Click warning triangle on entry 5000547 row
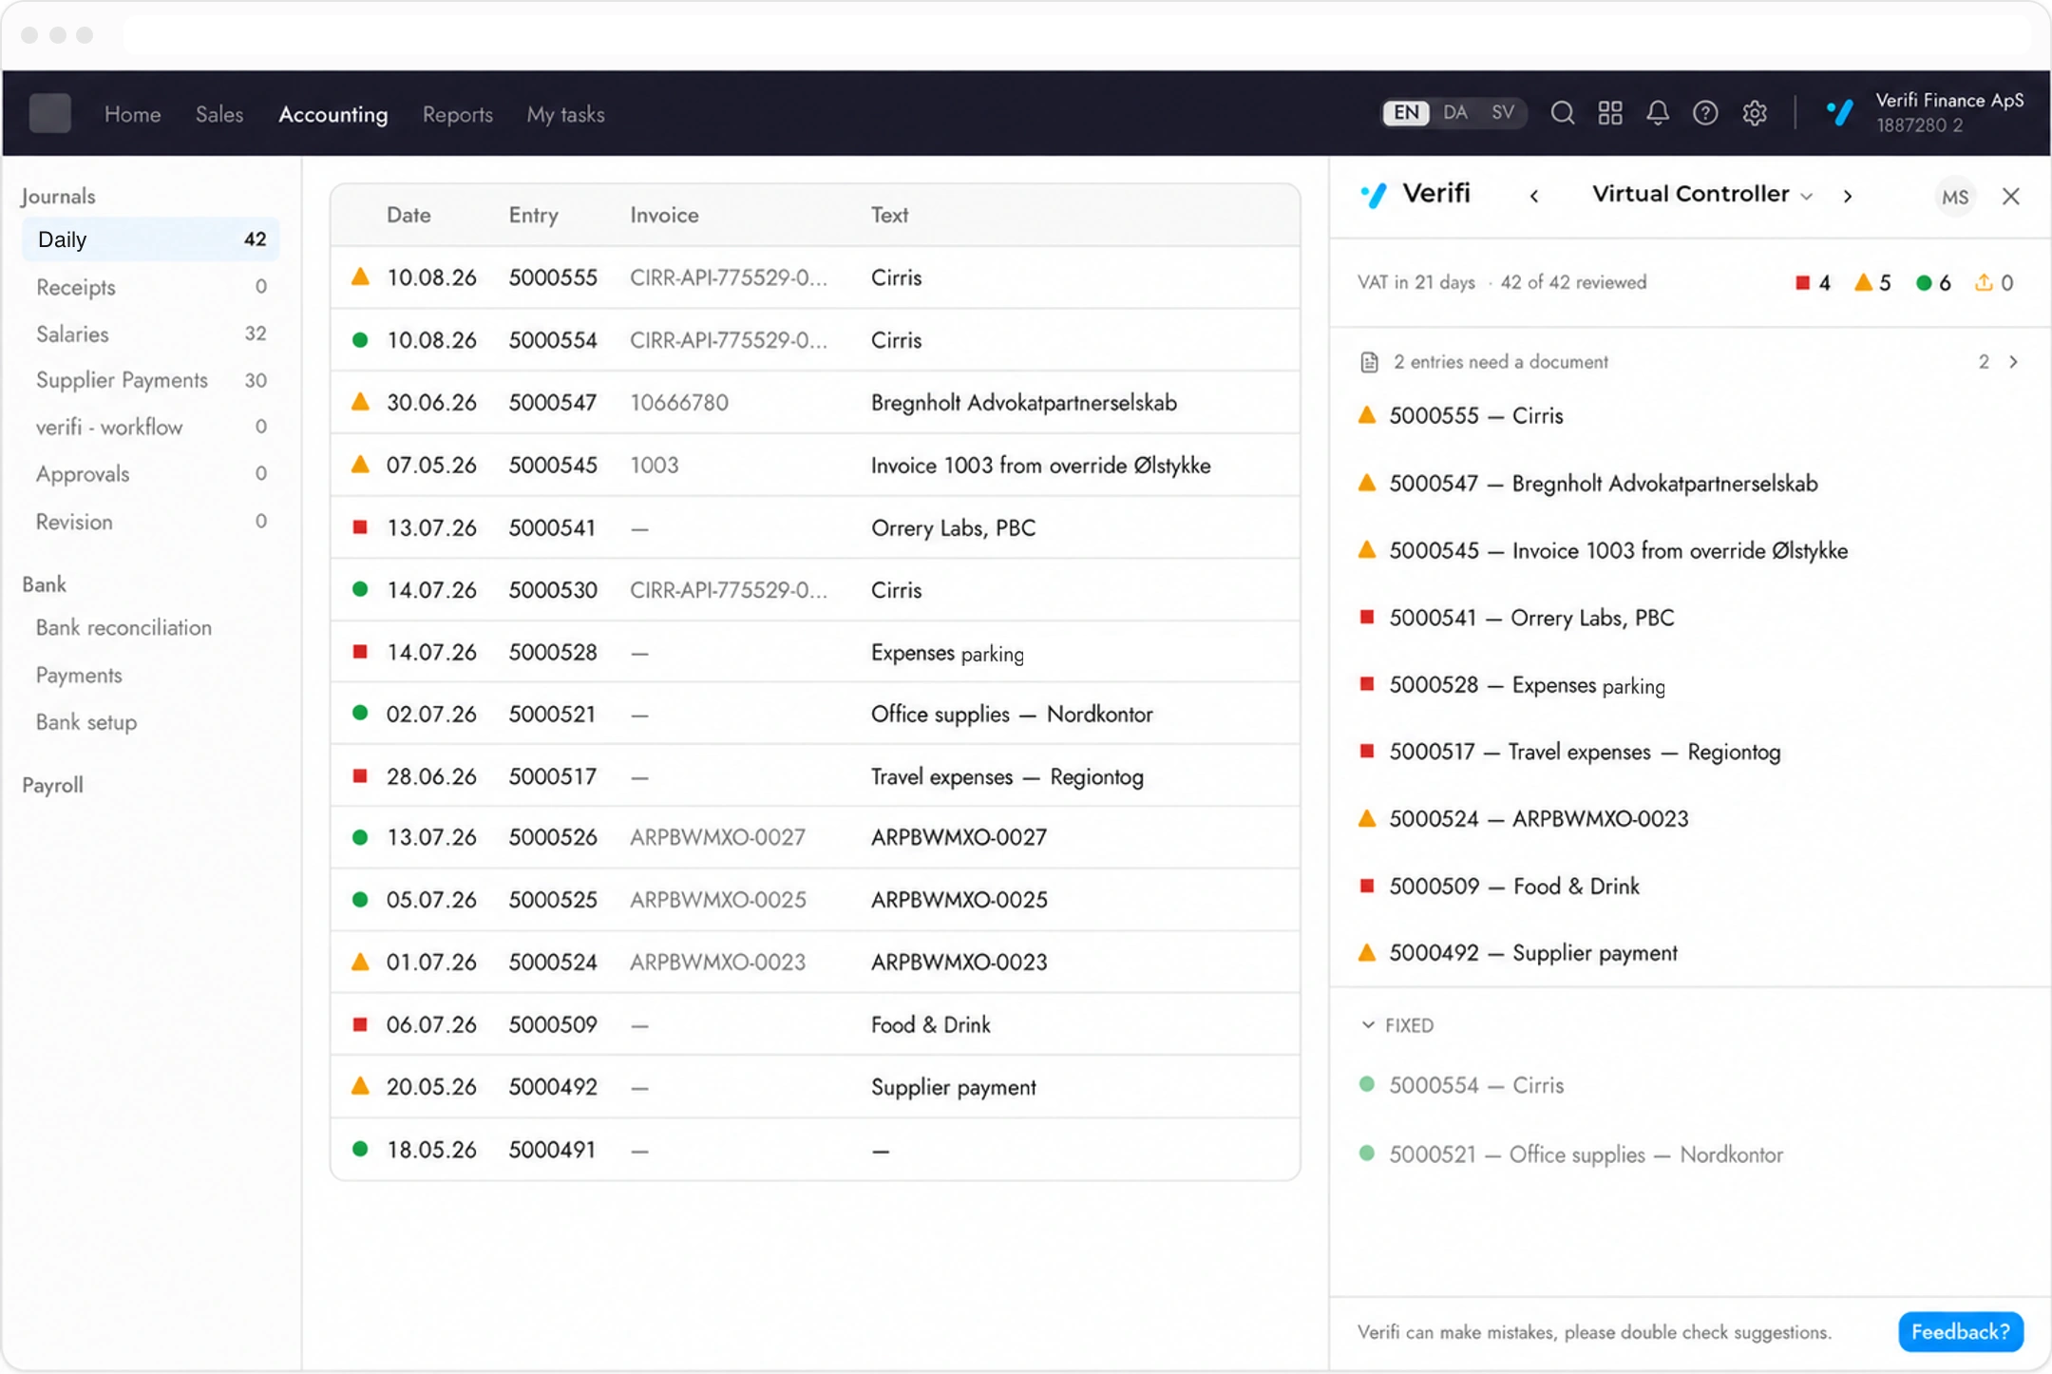 360,402
